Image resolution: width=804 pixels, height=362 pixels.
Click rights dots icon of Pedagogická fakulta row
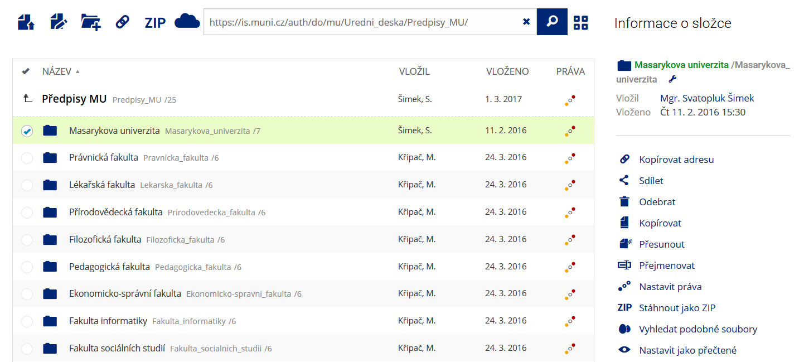(x=570, y=268)
